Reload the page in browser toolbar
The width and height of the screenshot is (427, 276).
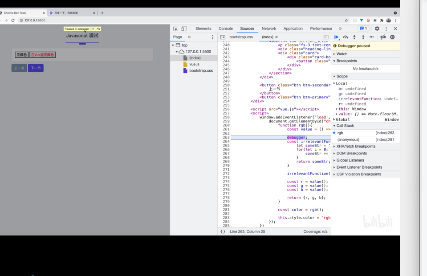(13, 20)
